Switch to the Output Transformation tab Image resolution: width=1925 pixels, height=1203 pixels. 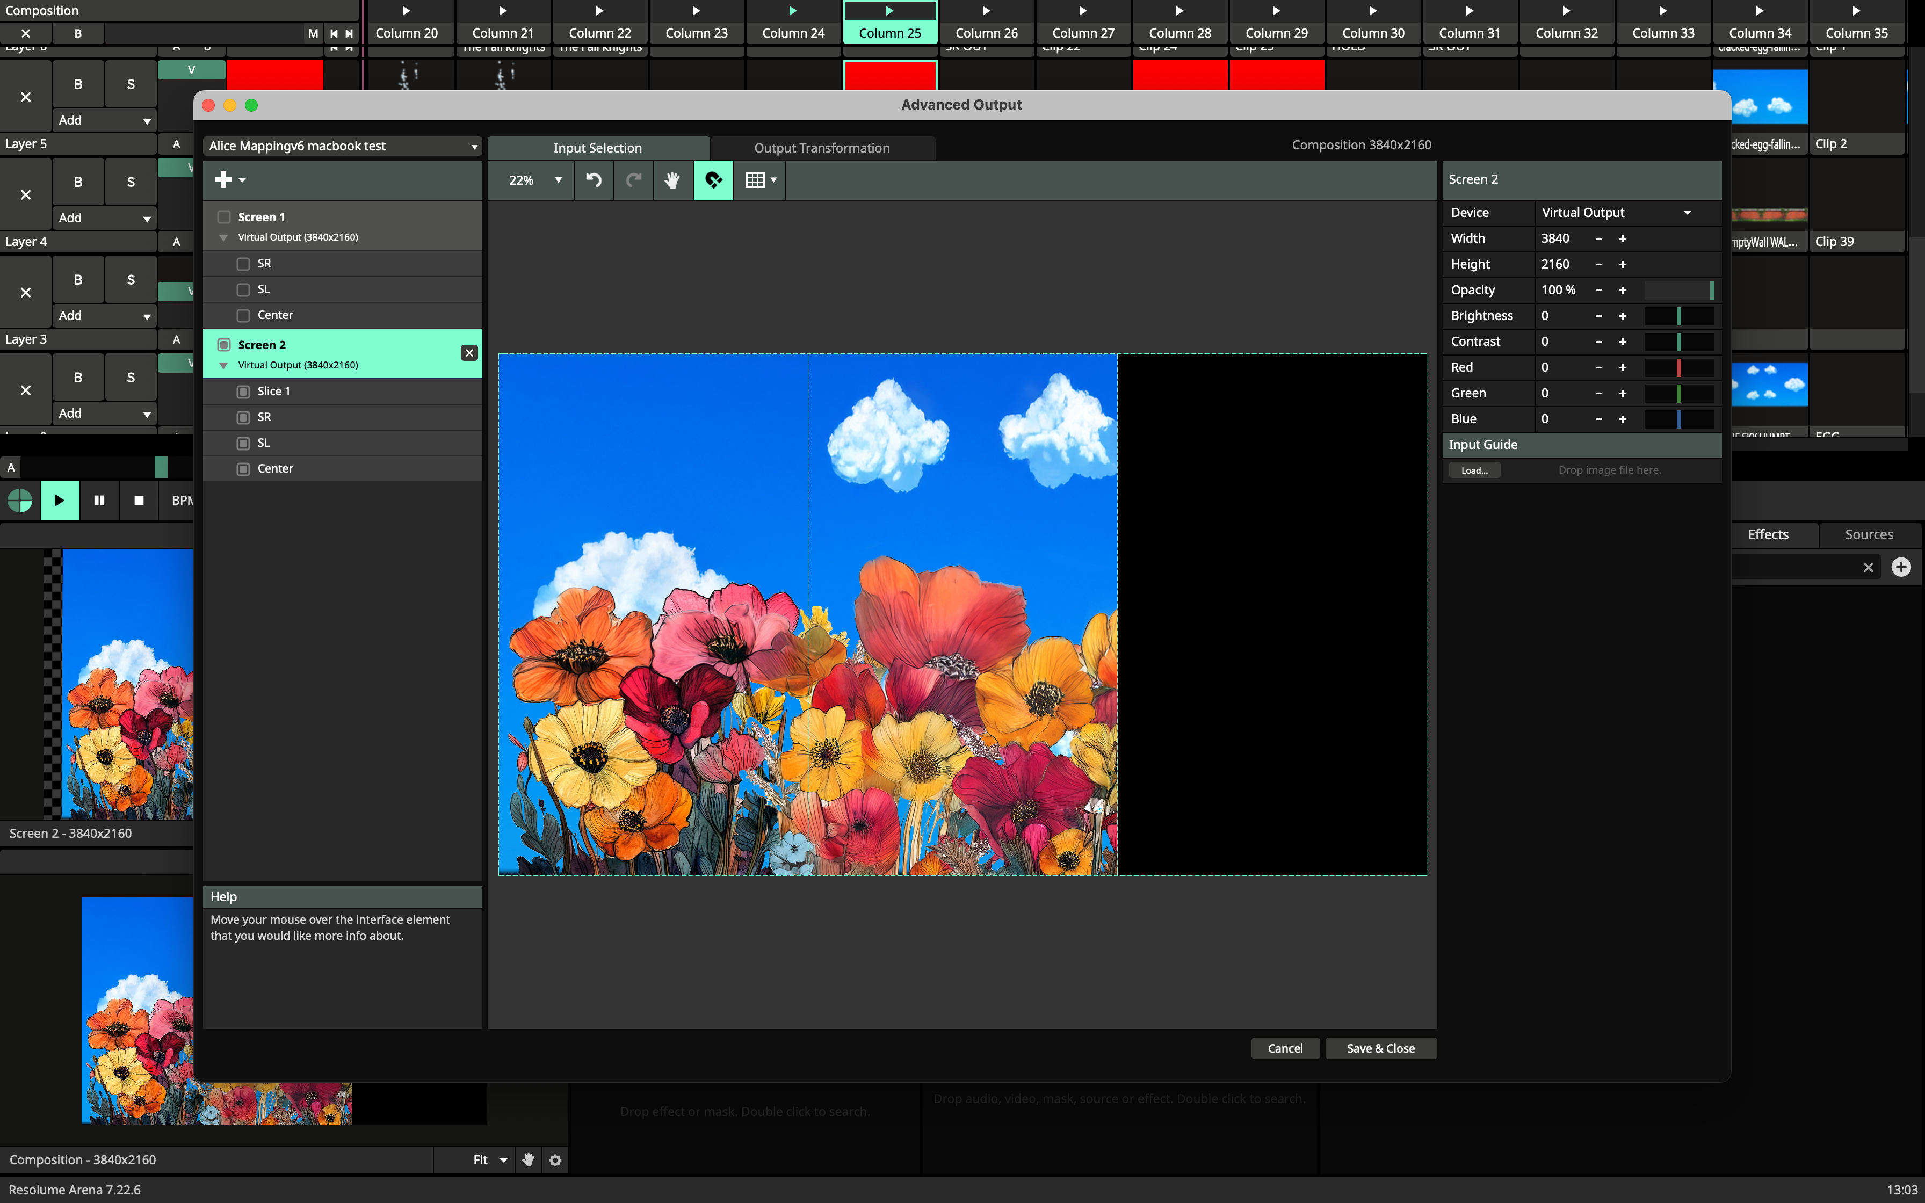pos(822,148)
